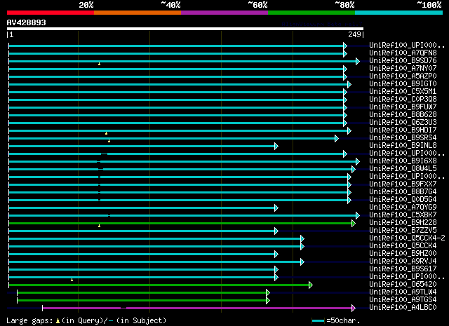Select the UniRef100_A9RVJ4 label
Image resolution: width=449 pixels, height=326 pixels.
coord(403,262)
